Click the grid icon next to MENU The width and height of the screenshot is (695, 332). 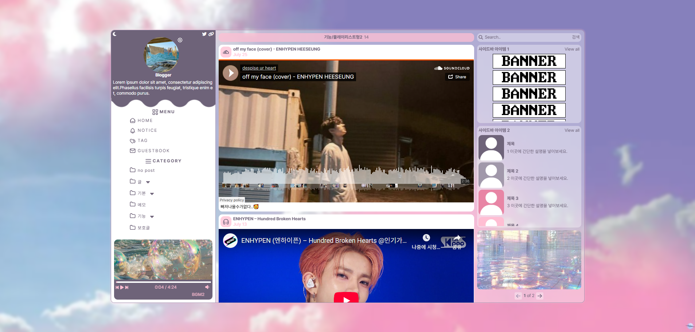point(155,112)
